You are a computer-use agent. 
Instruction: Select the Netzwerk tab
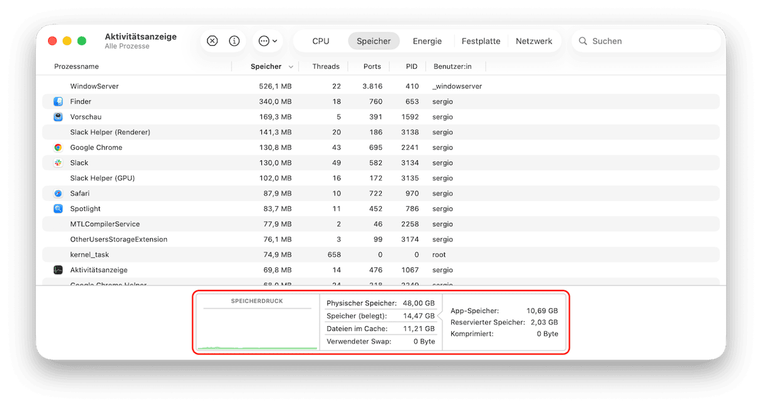click(534, 41)
